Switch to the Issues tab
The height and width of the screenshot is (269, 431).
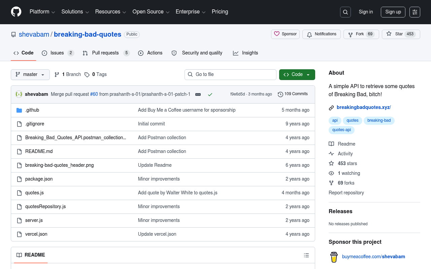[x=58, y=53]
